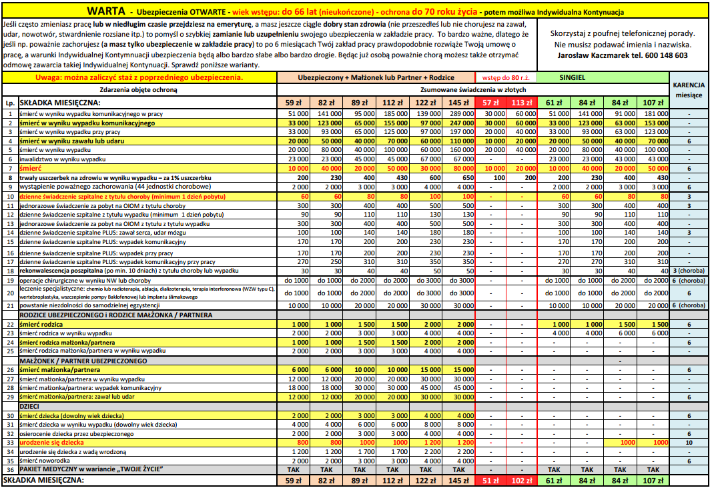Click 'leczenie specjalistyczne' row 20 label
The image size is (710, 488).
click(147, 293)
